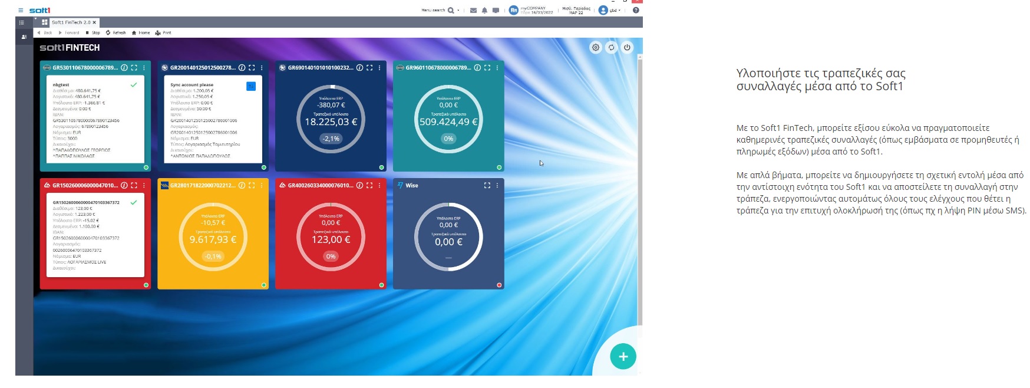
Task: Open the contacts icon in the left sidebar
Action: click(24, 37)
